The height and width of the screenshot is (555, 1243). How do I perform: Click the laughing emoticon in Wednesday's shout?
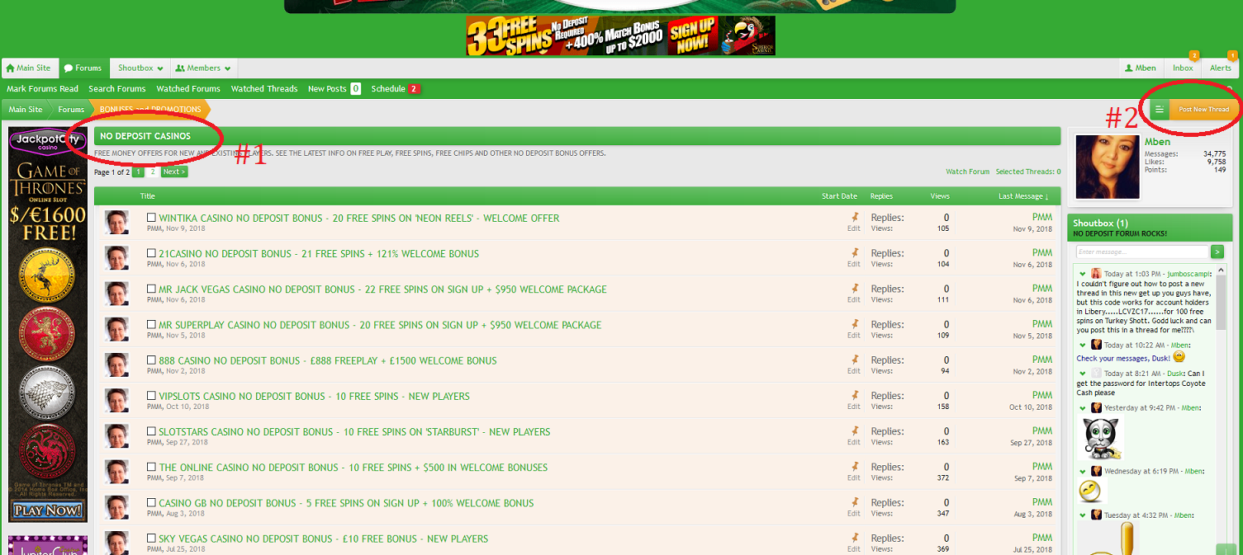1090,491
